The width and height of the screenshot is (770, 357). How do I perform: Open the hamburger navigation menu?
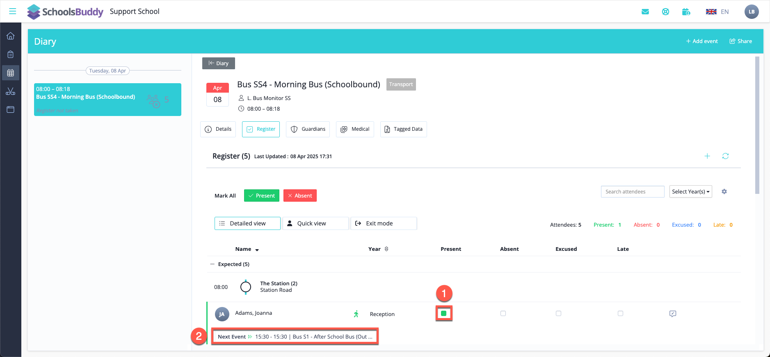pos(13,11)
